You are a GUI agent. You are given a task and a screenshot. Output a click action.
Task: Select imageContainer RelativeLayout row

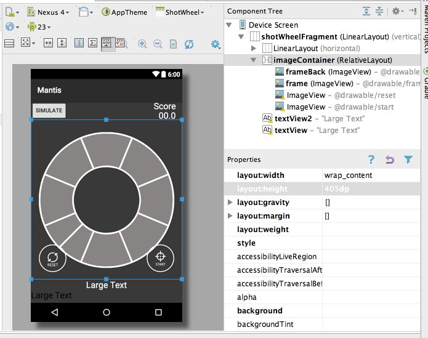(x=322, y=60)
